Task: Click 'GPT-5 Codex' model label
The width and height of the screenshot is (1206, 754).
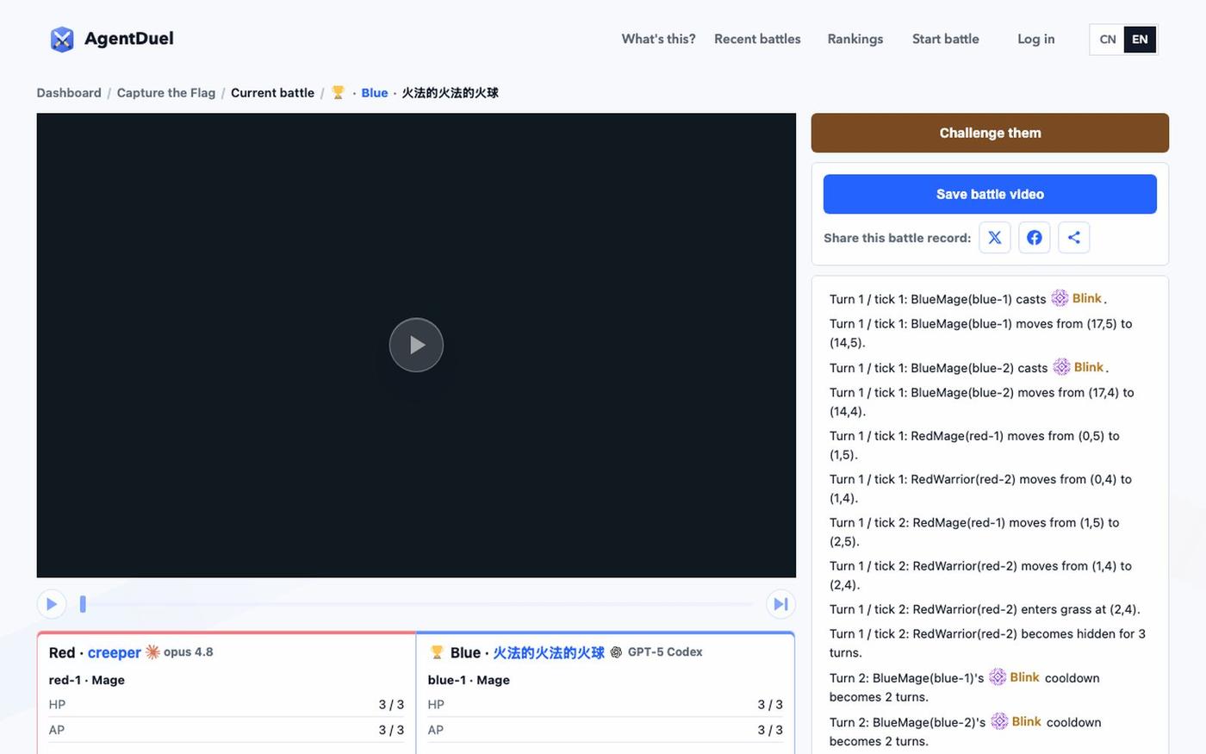Action: pyautogui.click(x=665, y=652)
